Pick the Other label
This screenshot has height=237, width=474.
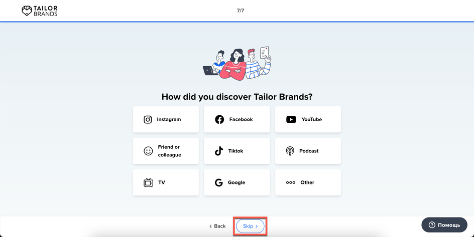click(307, 182)
